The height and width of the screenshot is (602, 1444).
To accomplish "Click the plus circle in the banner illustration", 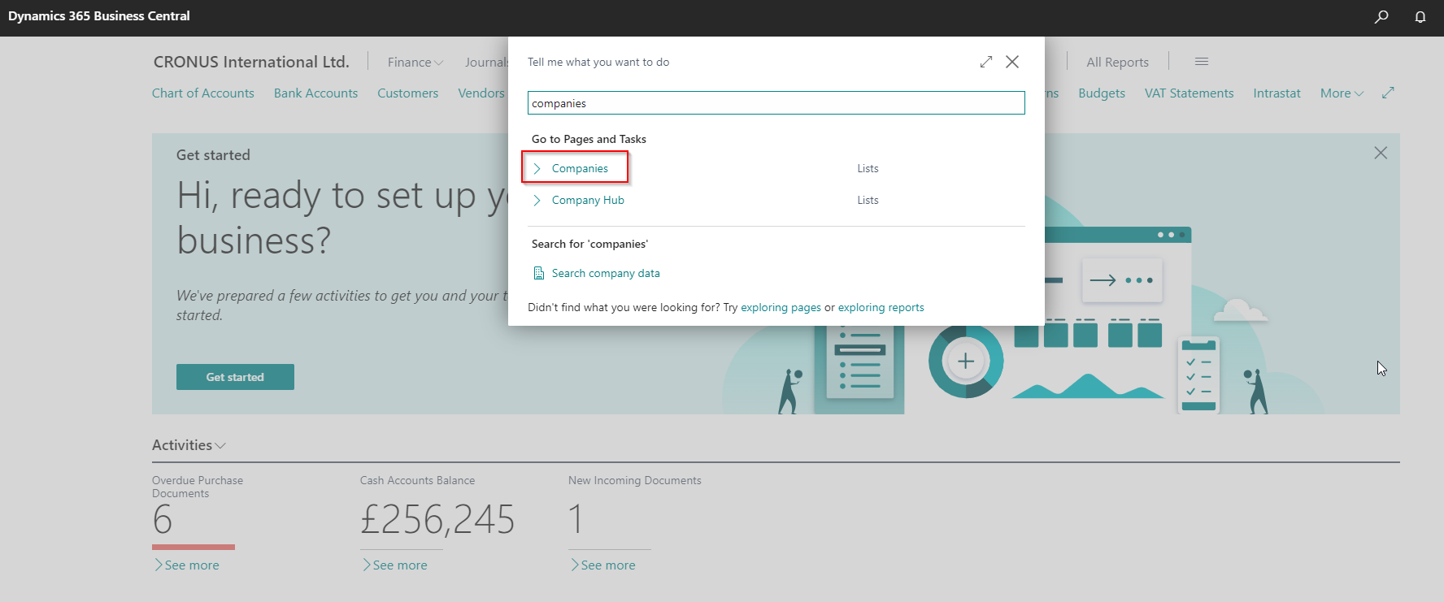I will [x=966, y=361].
